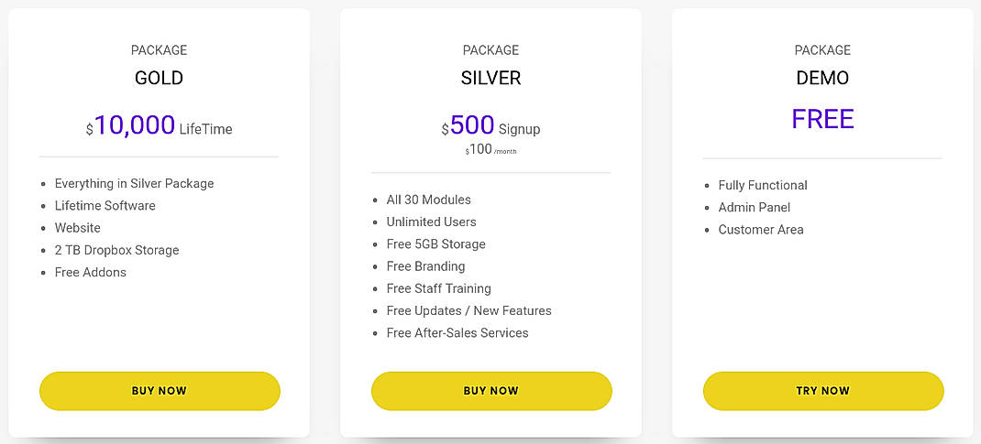Click '2 TB Dropbox Storage' feature
This screenshot has height=444, width=981.
pyautogui.click(x=116, y=250)
